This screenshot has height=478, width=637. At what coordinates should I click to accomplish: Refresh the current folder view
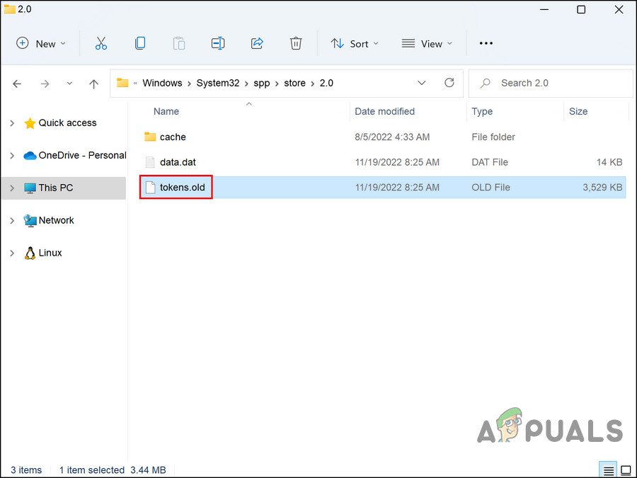449,83
